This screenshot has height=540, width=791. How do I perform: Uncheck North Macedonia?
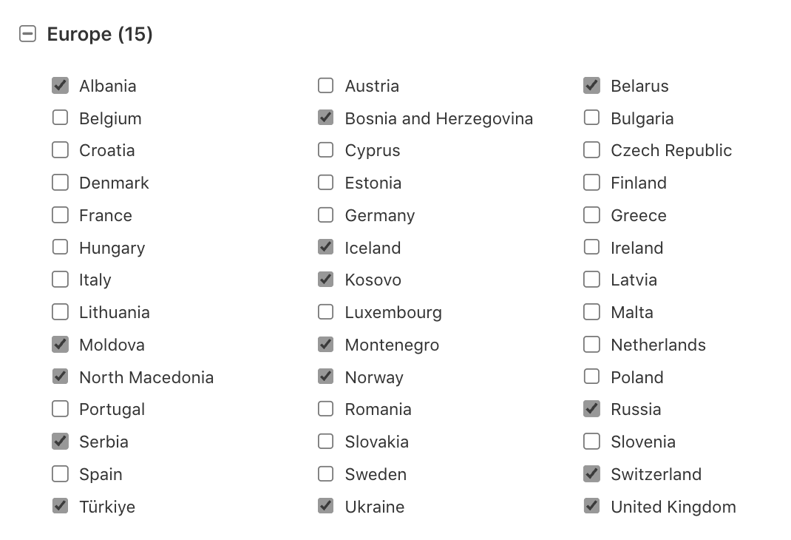tap(61, 377)
